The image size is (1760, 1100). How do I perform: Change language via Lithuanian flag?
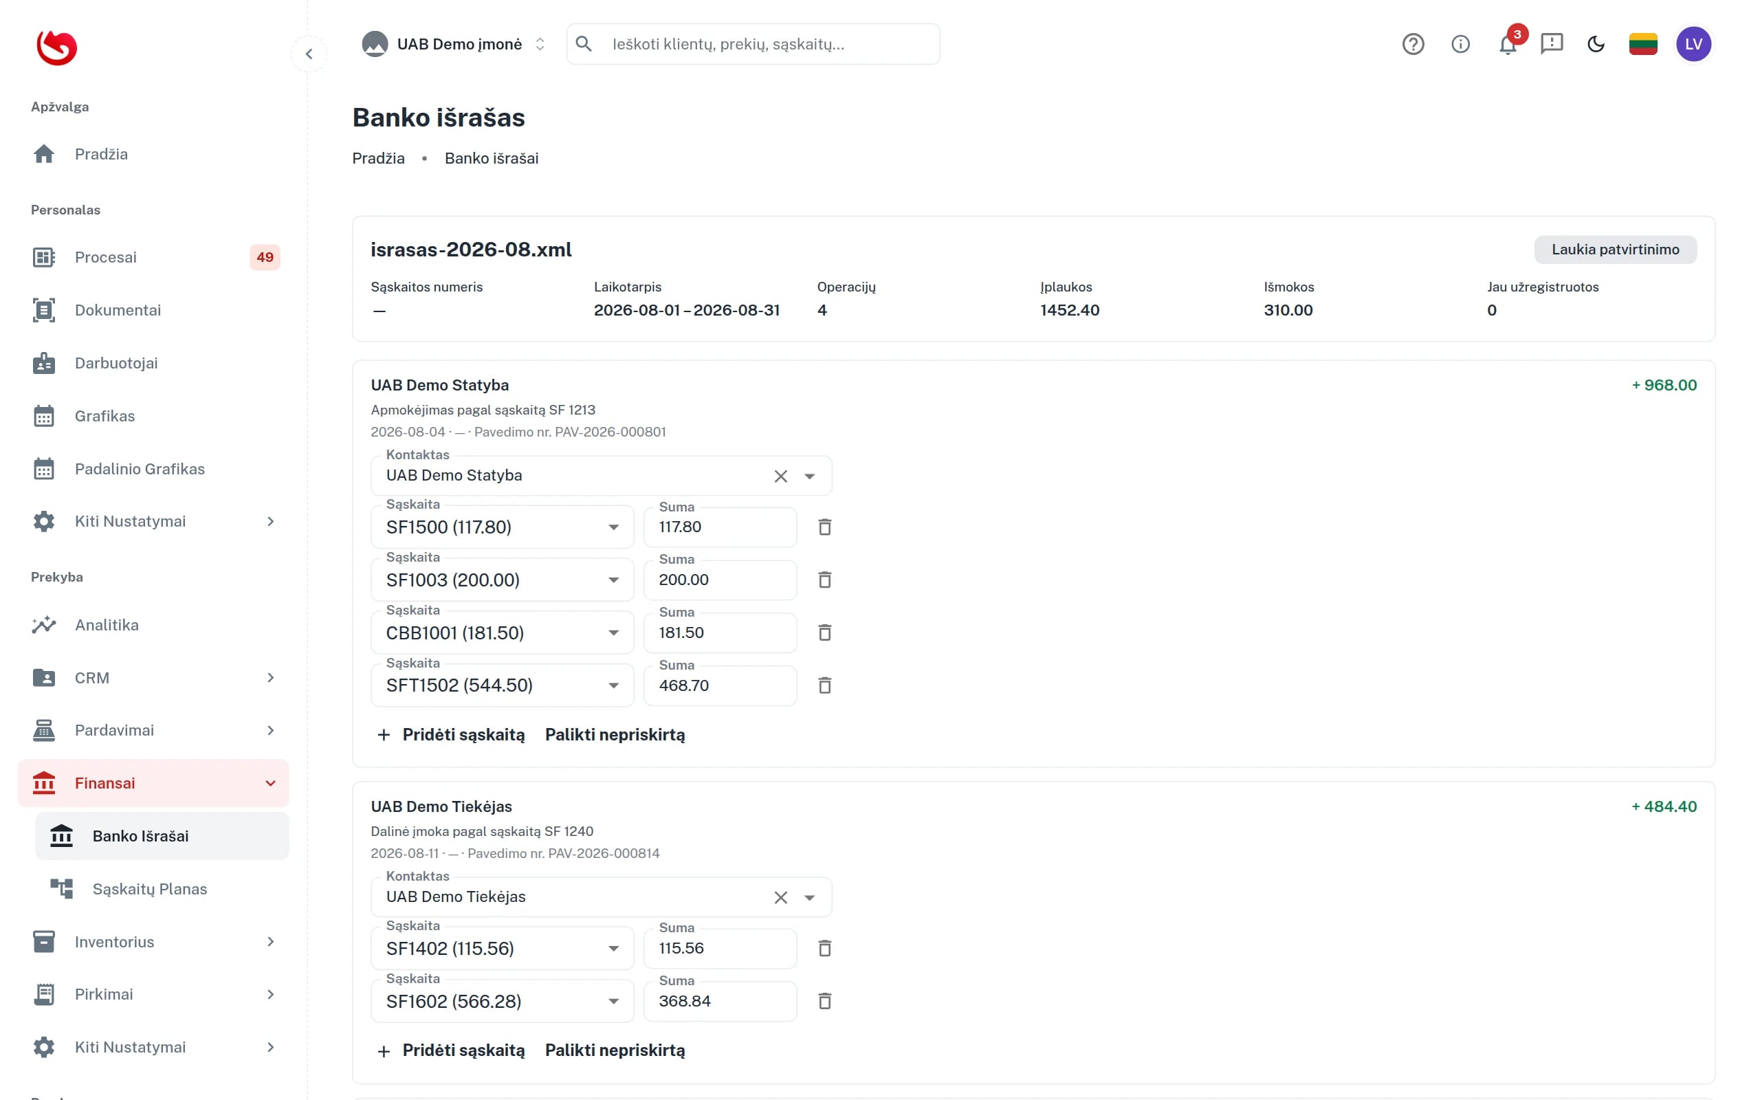[x=1643, y=45]
